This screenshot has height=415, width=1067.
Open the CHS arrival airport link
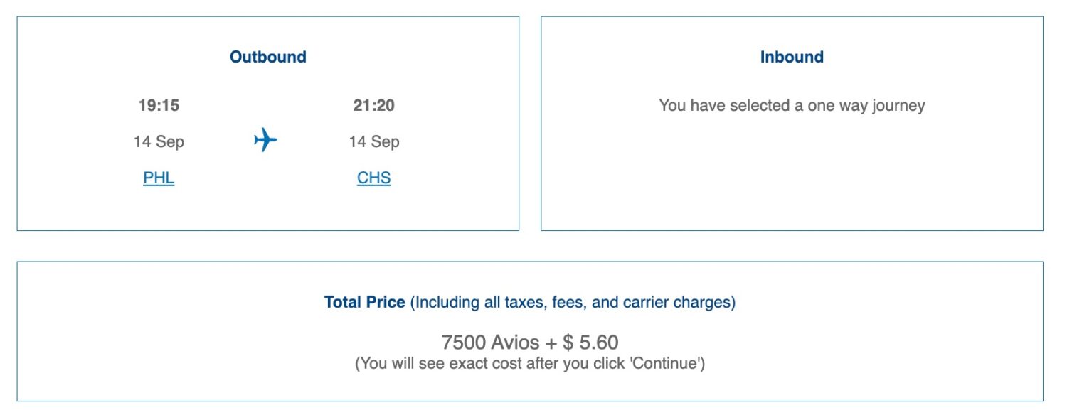374,178
